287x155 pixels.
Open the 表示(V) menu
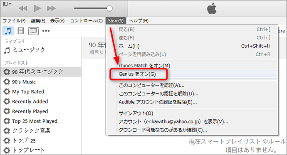[x=57, y=21]
